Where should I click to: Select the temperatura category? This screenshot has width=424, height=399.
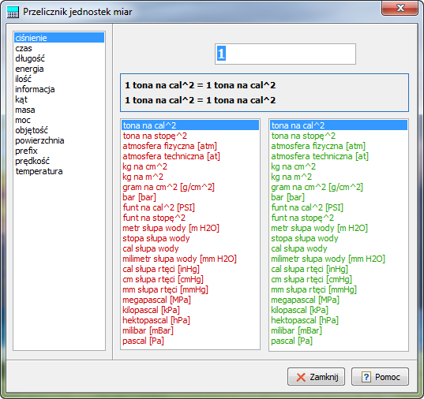(x=39, y=171)
